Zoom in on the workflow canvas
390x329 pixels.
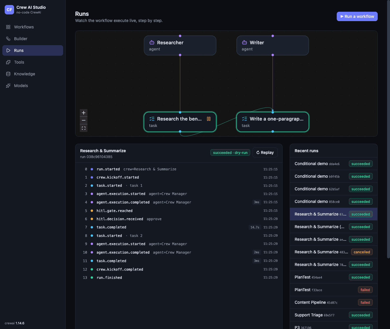[x=84, y=113]
